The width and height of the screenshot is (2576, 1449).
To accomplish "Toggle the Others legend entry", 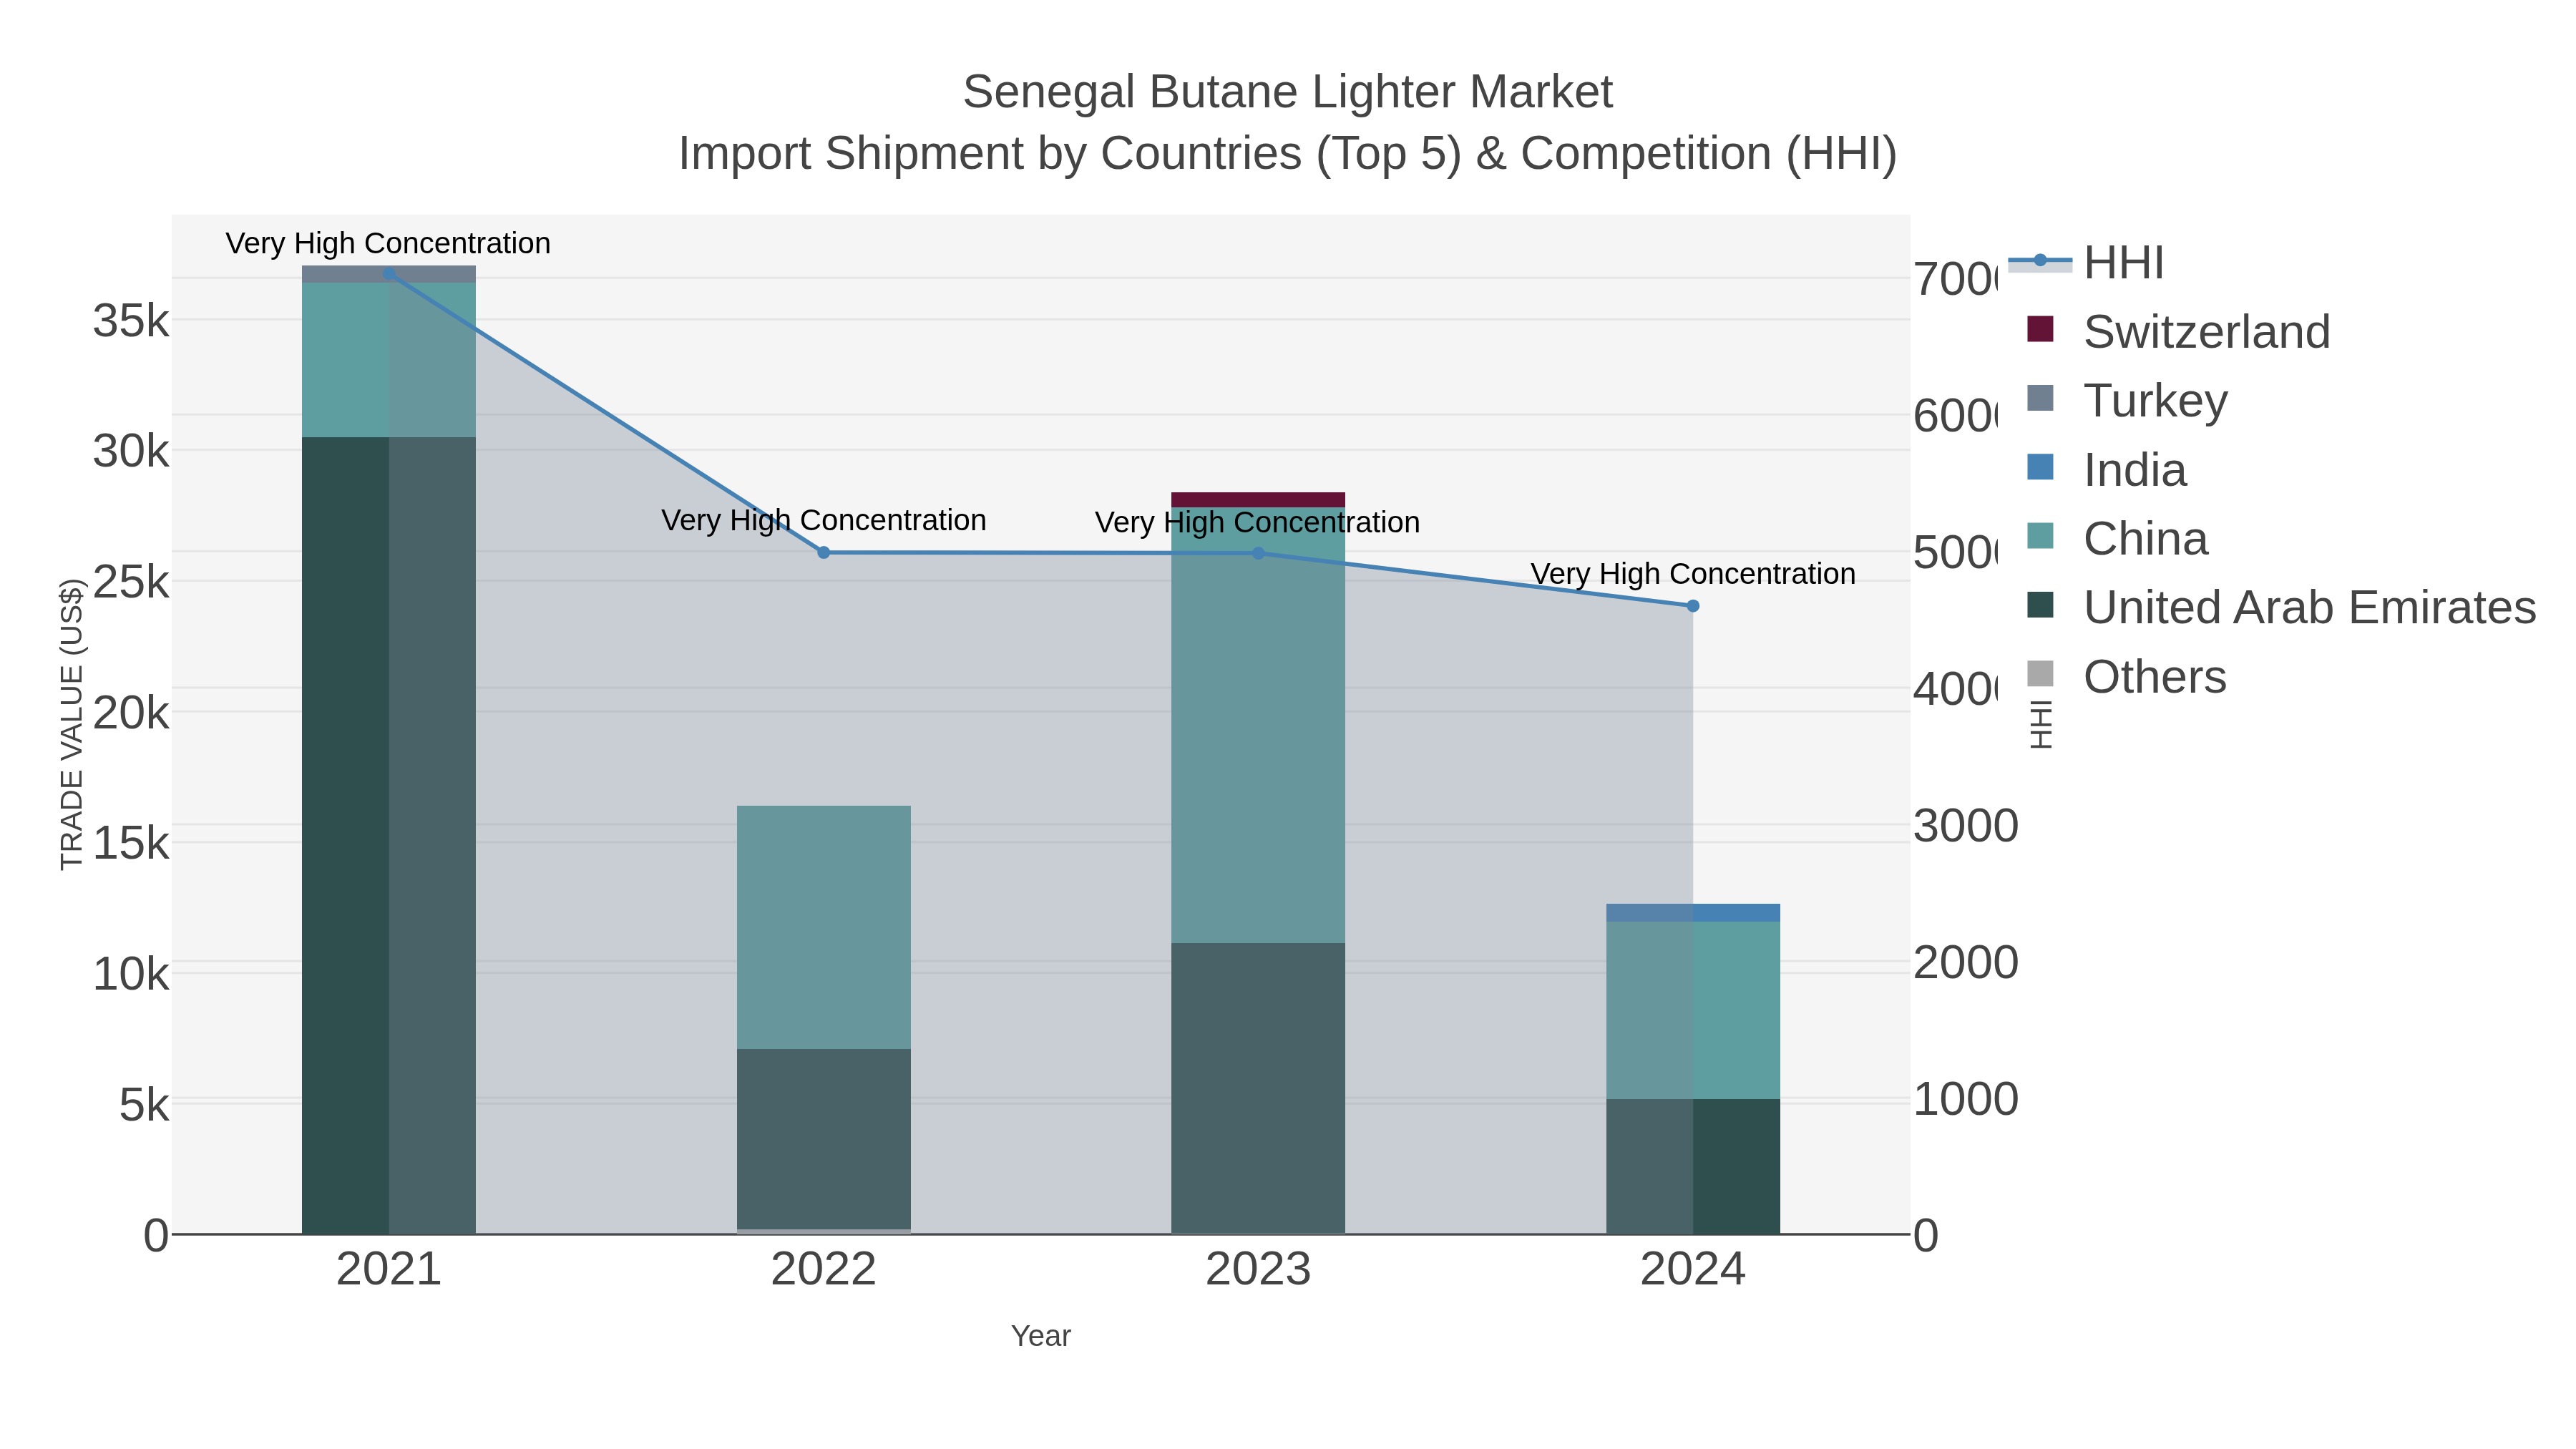I will pos(2127,676).
